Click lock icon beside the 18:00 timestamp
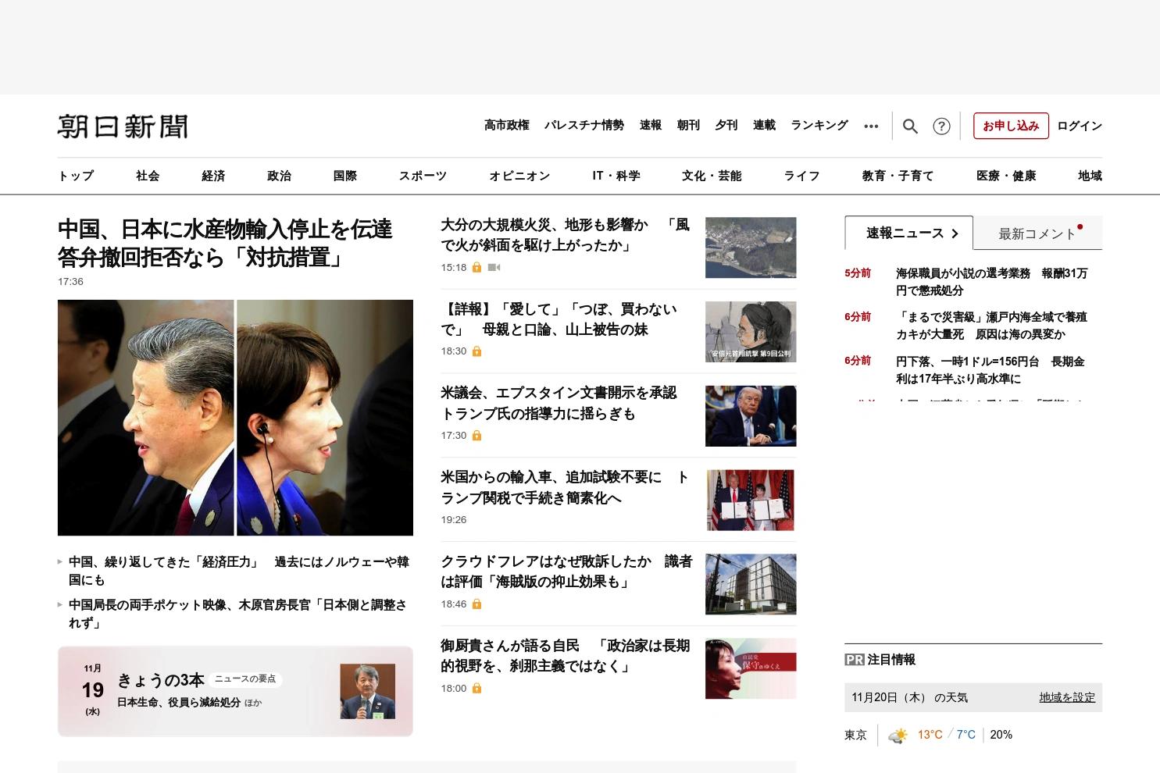The width and height of the screenshot is (1160, 773). [476, 689]
